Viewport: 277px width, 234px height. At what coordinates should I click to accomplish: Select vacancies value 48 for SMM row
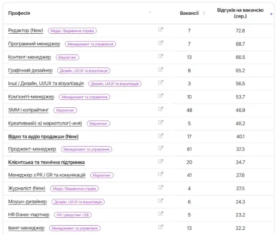(189, 110)
